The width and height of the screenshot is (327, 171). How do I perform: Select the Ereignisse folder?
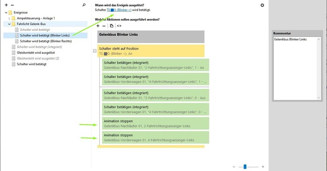(x=20, y=13)
